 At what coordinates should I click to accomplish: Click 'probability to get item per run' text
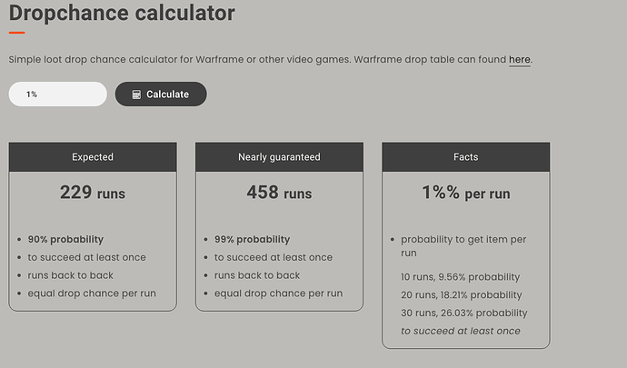[463, 240]
